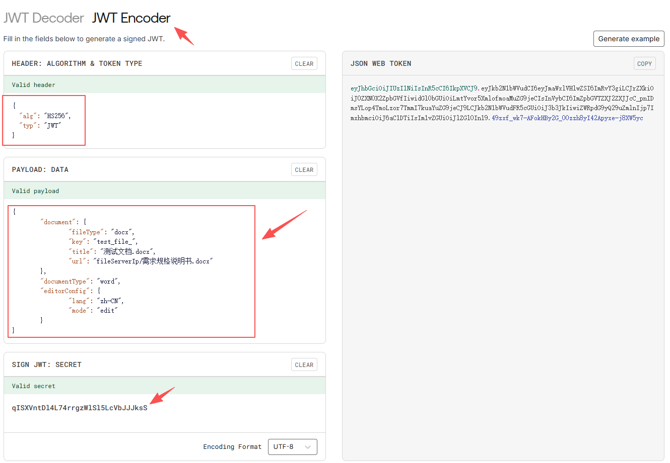This screenshot has width=670, height=463.
Task: Click the "fileType": "docx" line in payload
Action: tap(101, 232)
